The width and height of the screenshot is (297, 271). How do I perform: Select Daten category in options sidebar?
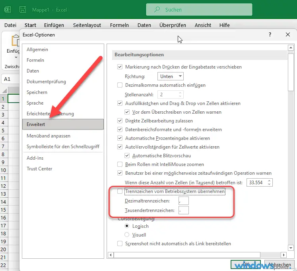click(x=63, y=71)
